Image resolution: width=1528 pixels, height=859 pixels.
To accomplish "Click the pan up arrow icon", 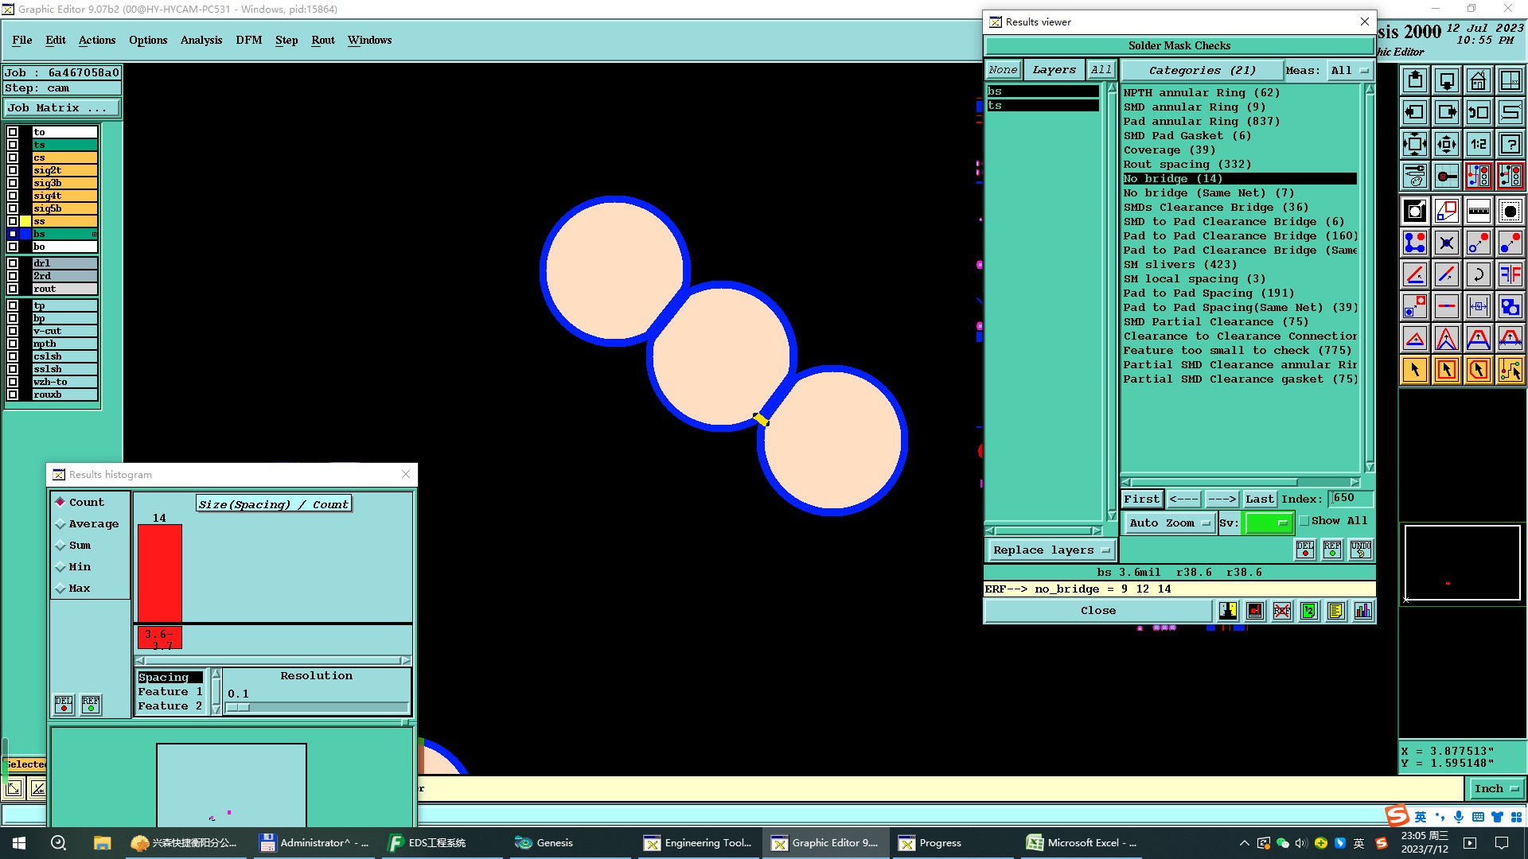I will tap(1414, 80).
